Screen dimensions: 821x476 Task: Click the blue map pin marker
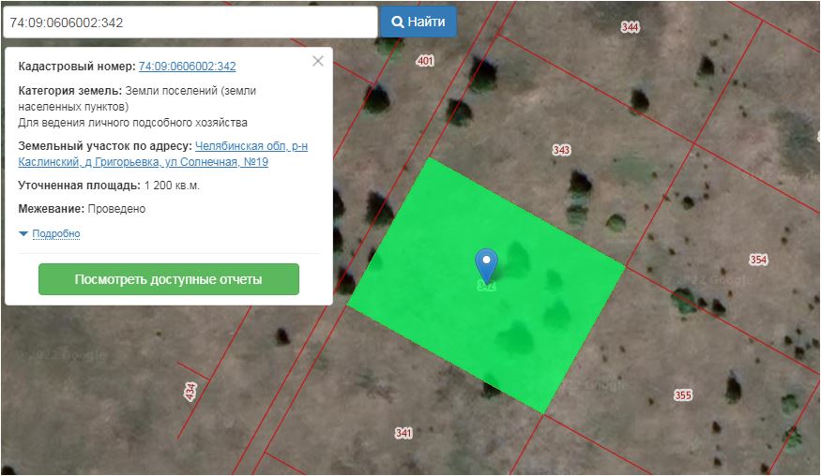(x=486, y=266)
